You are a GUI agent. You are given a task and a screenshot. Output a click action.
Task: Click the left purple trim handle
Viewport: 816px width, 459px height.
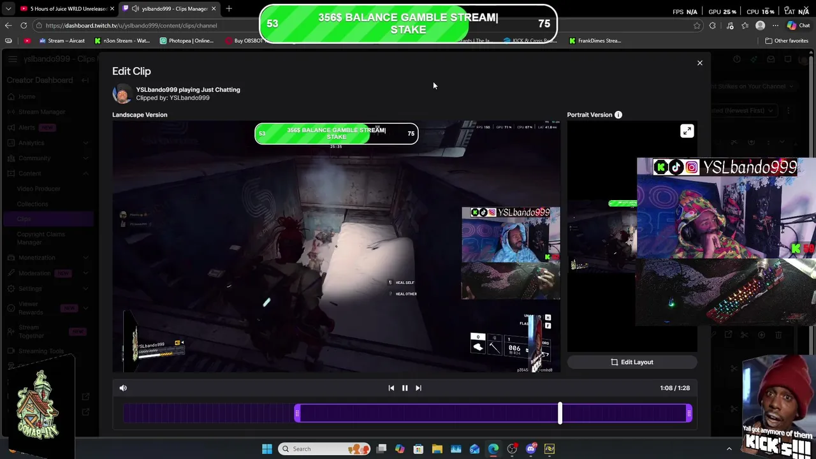(297, 414)
